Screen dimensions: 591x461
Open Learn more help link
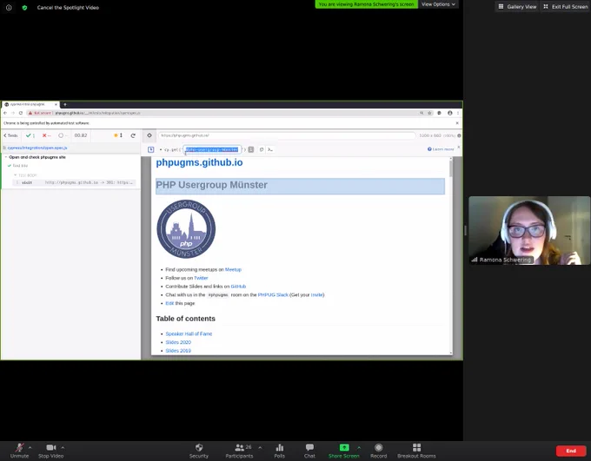click(x=441, y=149)
